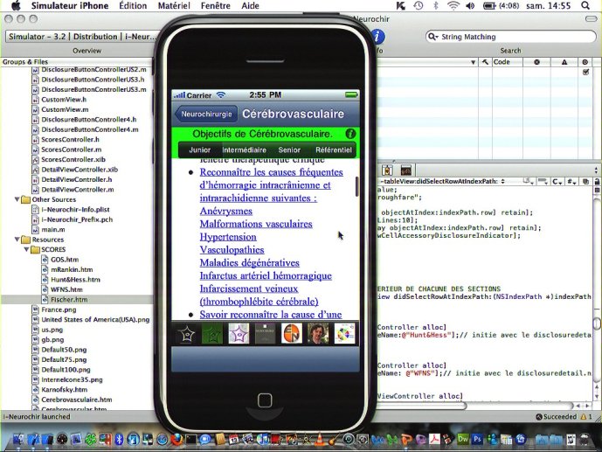The image size is (602, 452).
Task: Open the Fenêtre menu
Action: coord(216,6)
